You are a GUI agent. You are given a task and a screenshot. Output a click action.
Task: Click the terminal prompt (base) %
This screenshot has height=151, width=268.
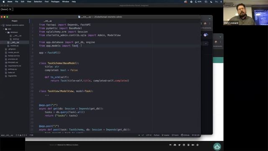click(x=5, y=9)
